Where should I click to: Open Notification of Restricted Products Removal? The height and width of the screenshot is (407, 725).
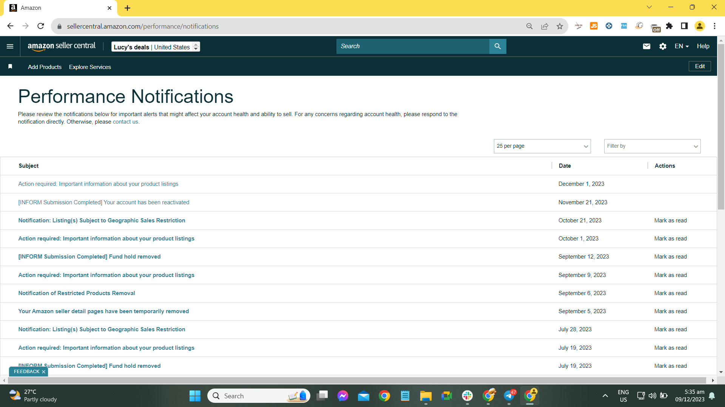tap(76, 293)
